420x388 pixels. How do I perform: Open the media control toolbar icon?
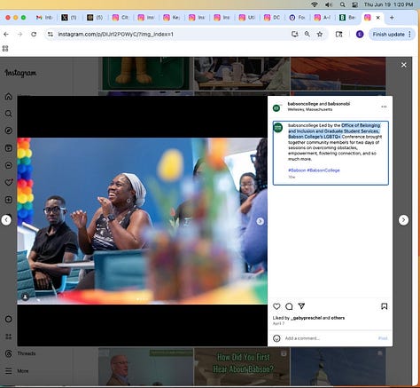[338, 35]
